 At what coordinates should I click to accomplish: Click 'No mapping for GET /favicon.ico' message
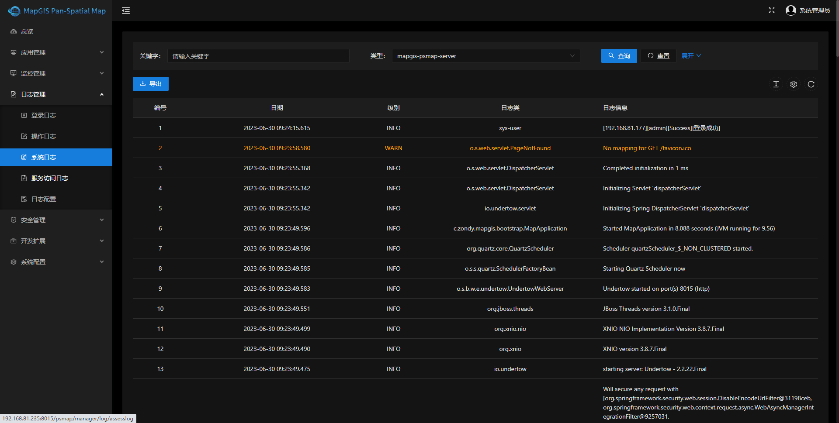tap(647, 148)
